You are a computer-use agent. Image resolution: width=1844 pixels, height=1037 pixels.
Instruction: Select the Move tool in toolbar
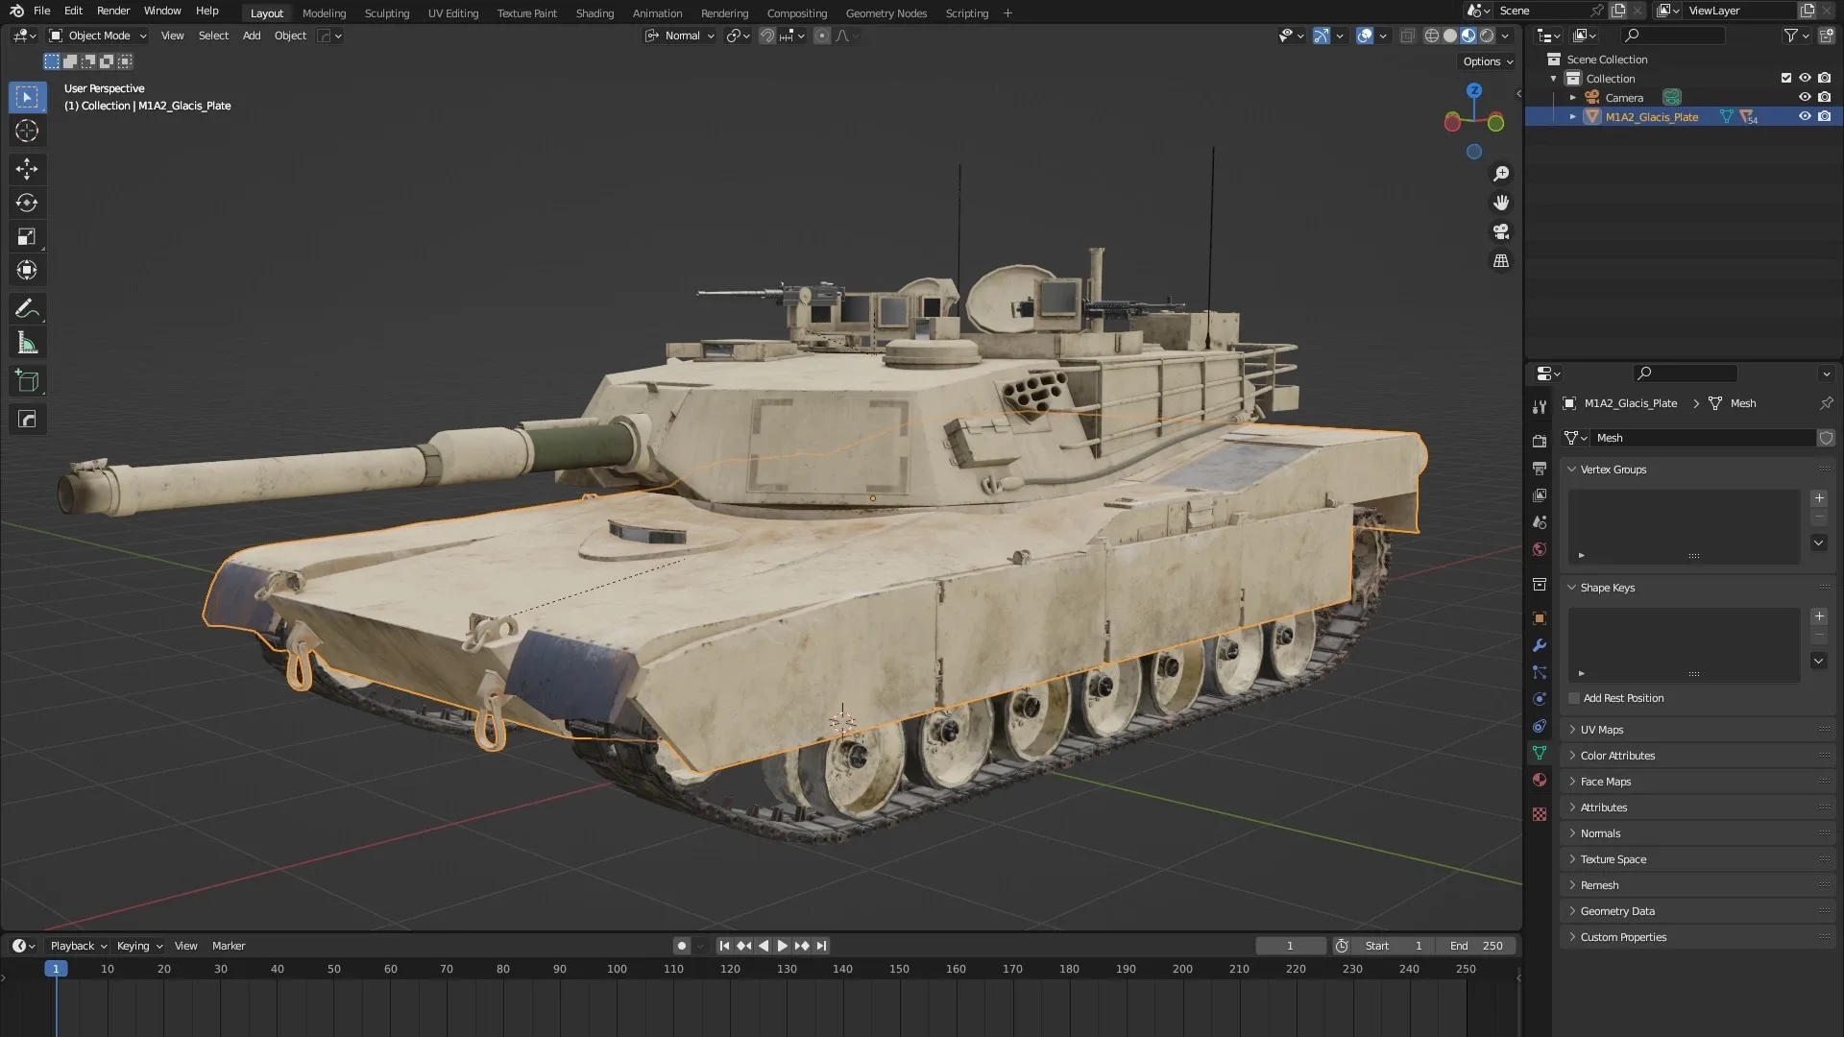[27, 169]
